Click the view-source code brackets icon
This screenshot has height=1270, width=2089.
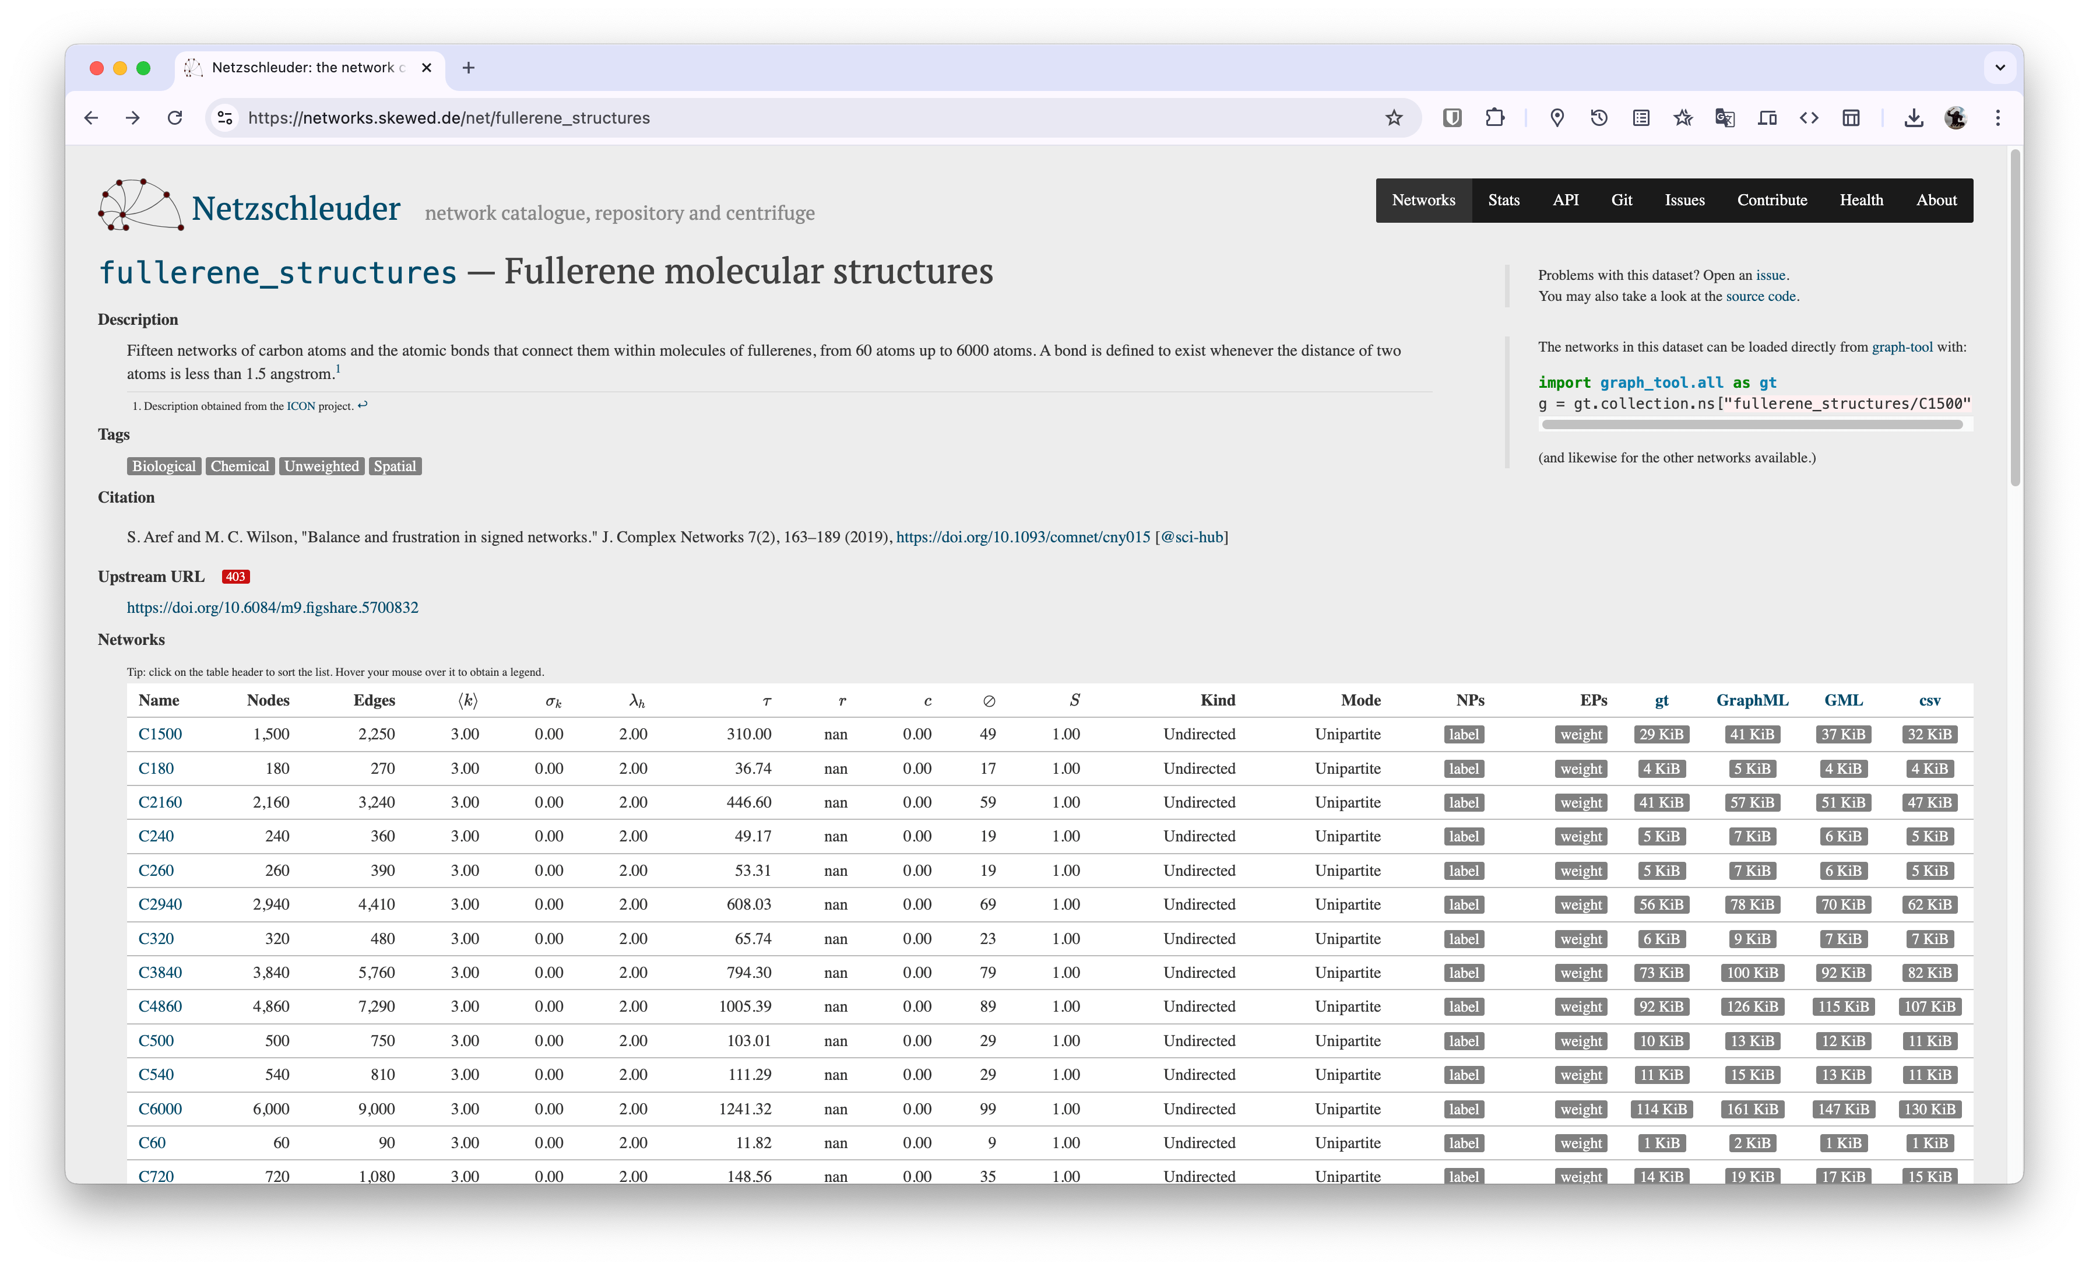click(1809, 118)
